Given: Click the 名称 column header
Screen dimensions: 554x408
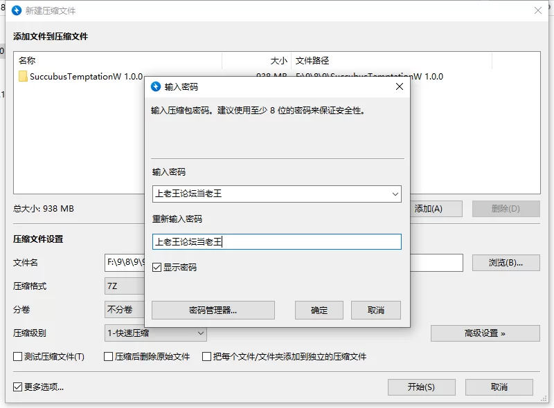Looking at the screenshot, I should 119,61.
